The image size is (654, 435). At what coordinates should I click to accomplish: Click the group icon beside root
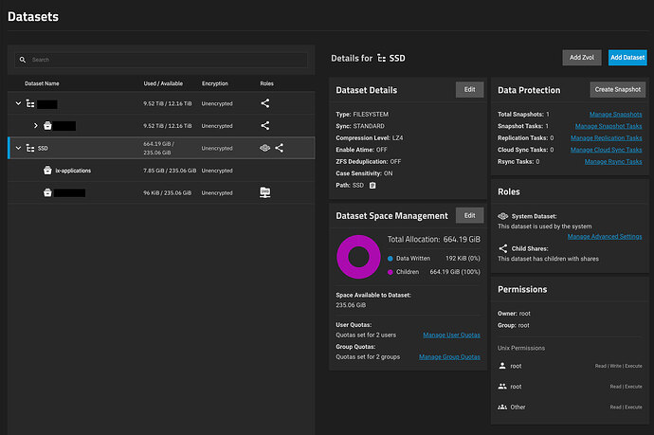click(502, 387)
